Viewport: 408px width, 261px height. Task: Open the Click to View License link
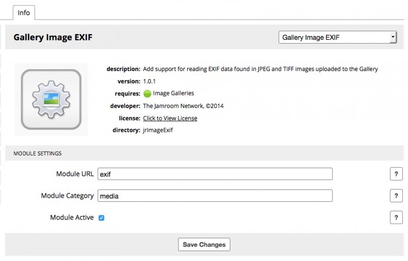[x=170, y=118]
